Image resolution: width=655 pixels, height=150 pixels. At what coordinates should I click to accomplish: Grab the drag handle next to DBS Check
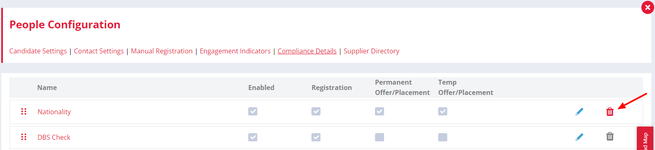coord(24,137)
